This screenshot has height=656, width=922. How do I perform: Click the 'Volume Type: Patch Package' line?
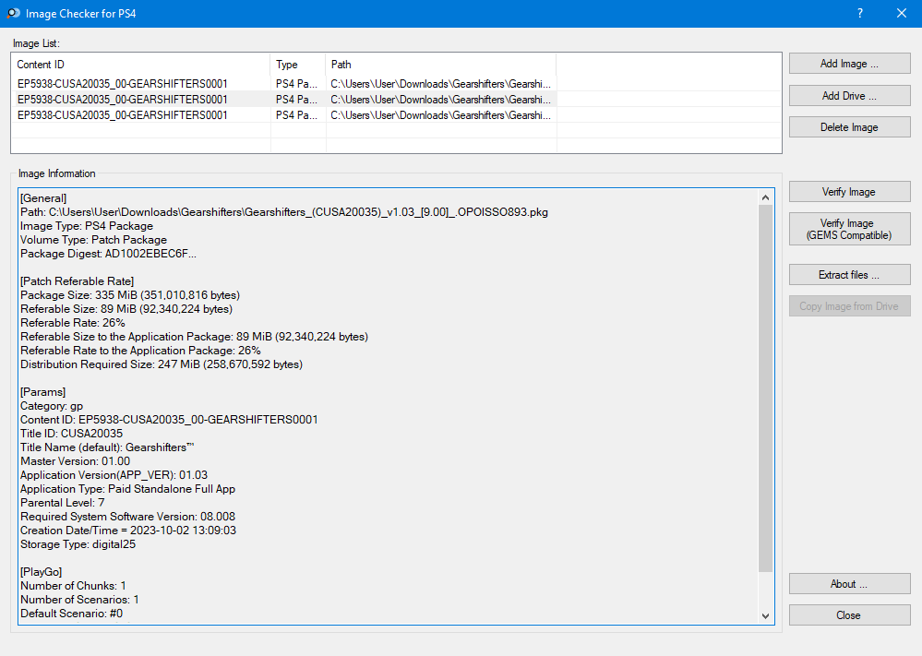click(93, 240)
